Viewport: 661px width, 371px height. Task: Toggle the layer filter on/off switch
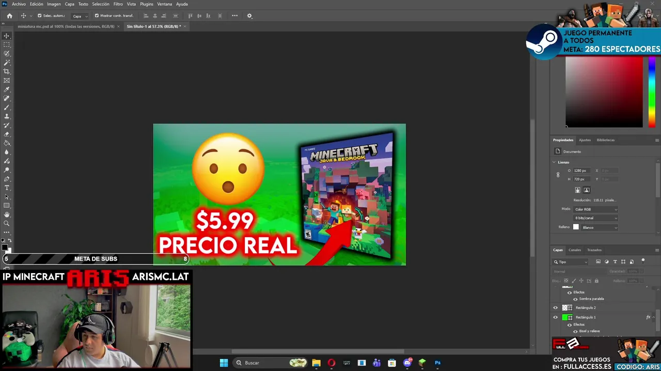coord(643,261)
